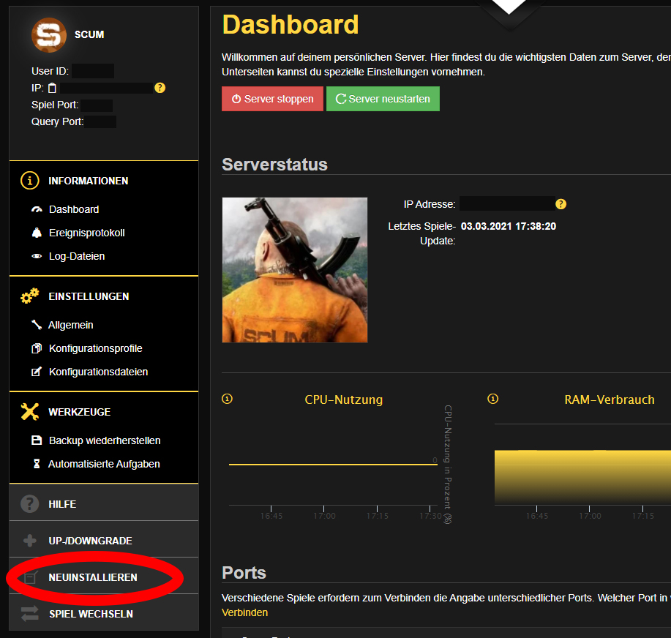The image size is (671, 638).
Task: Click the copy icon next to IP
Action: (x=52, y=88)
